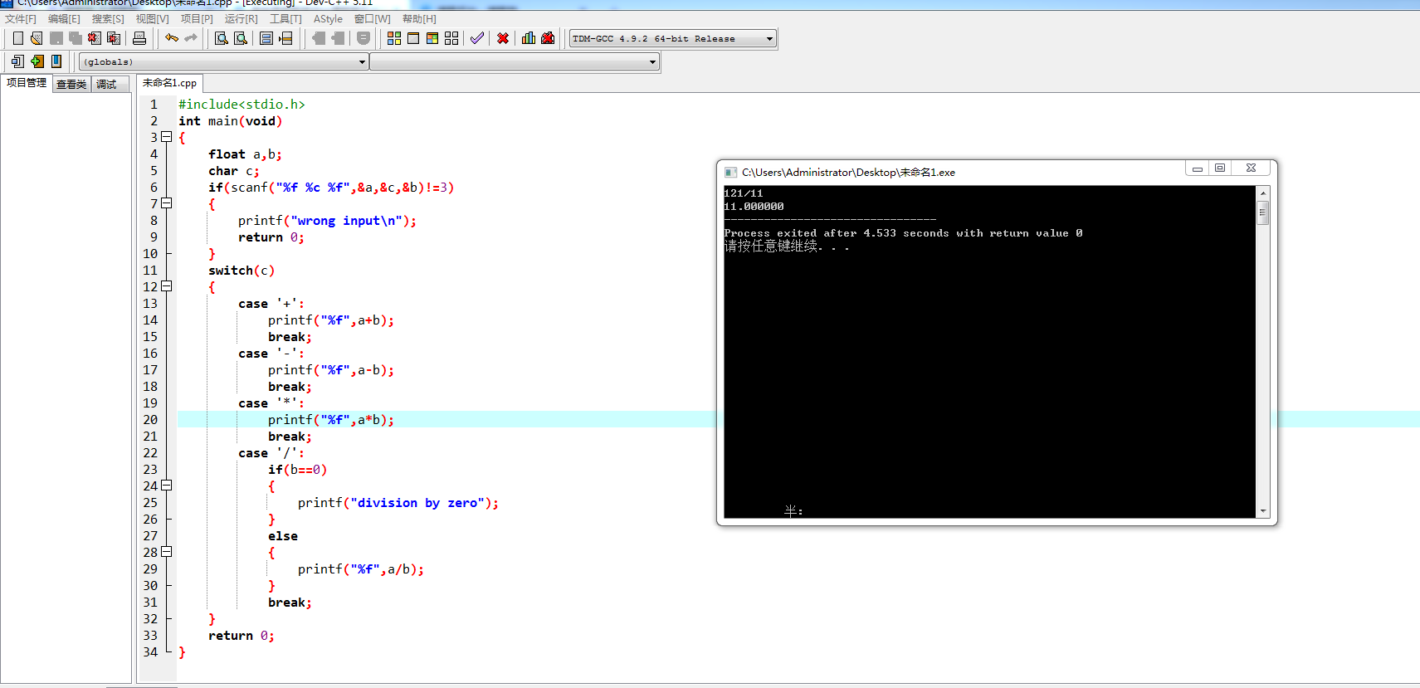Click the Save file toolbar icon

click(56, 38)
